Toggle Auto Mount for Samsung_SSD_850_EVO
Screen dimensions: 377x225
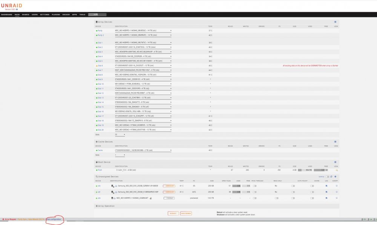(293, 186)
